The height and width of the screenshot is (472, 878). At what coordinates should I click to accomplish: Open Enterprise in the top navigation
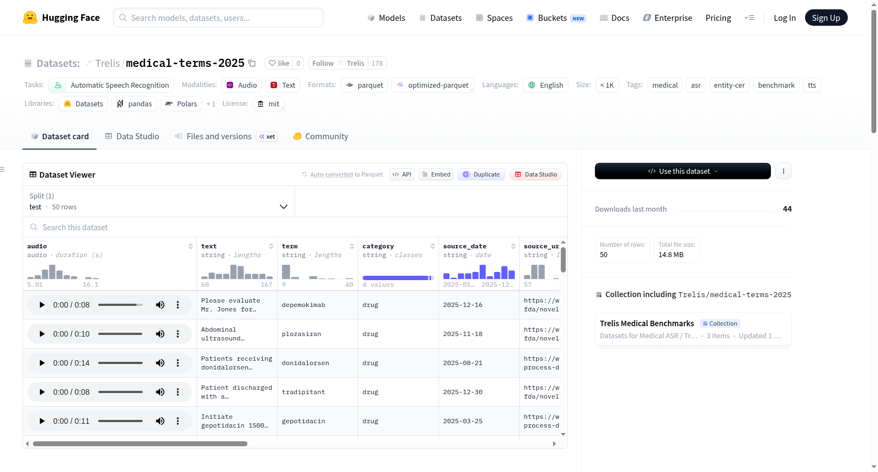click(x=667, y=18)
